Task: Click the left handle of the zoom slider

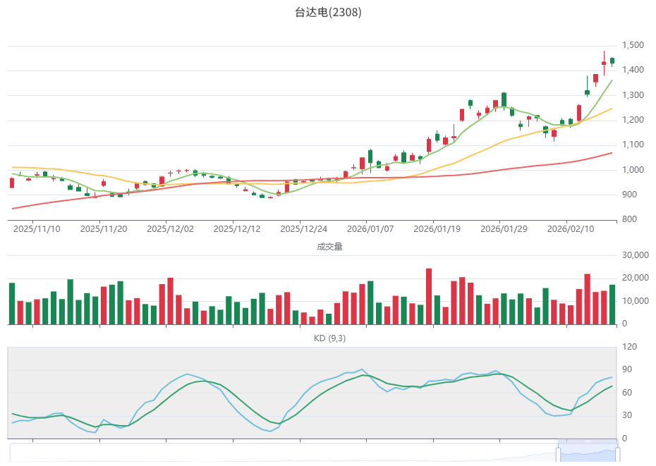Action: (559, 455)
